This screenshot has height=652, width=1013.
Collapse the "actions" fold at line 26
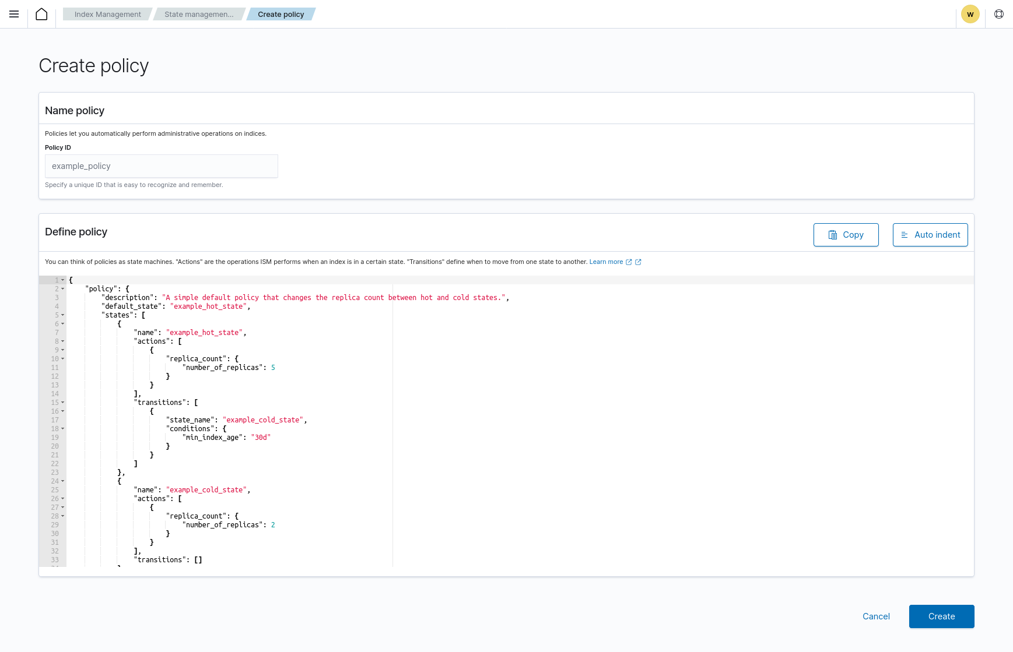pos(63,499)
